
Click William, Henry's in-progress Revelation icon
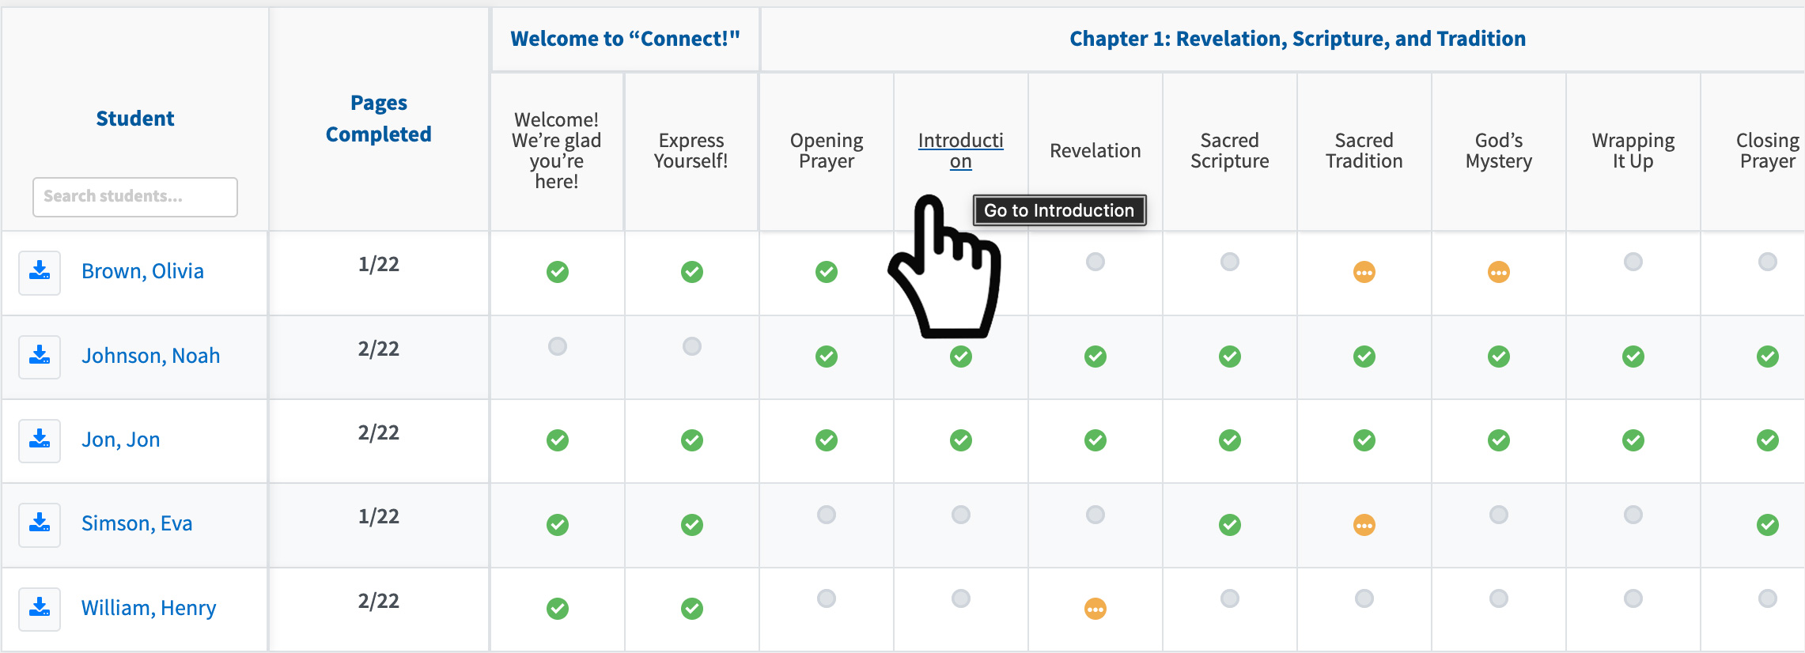point(1095,609)
